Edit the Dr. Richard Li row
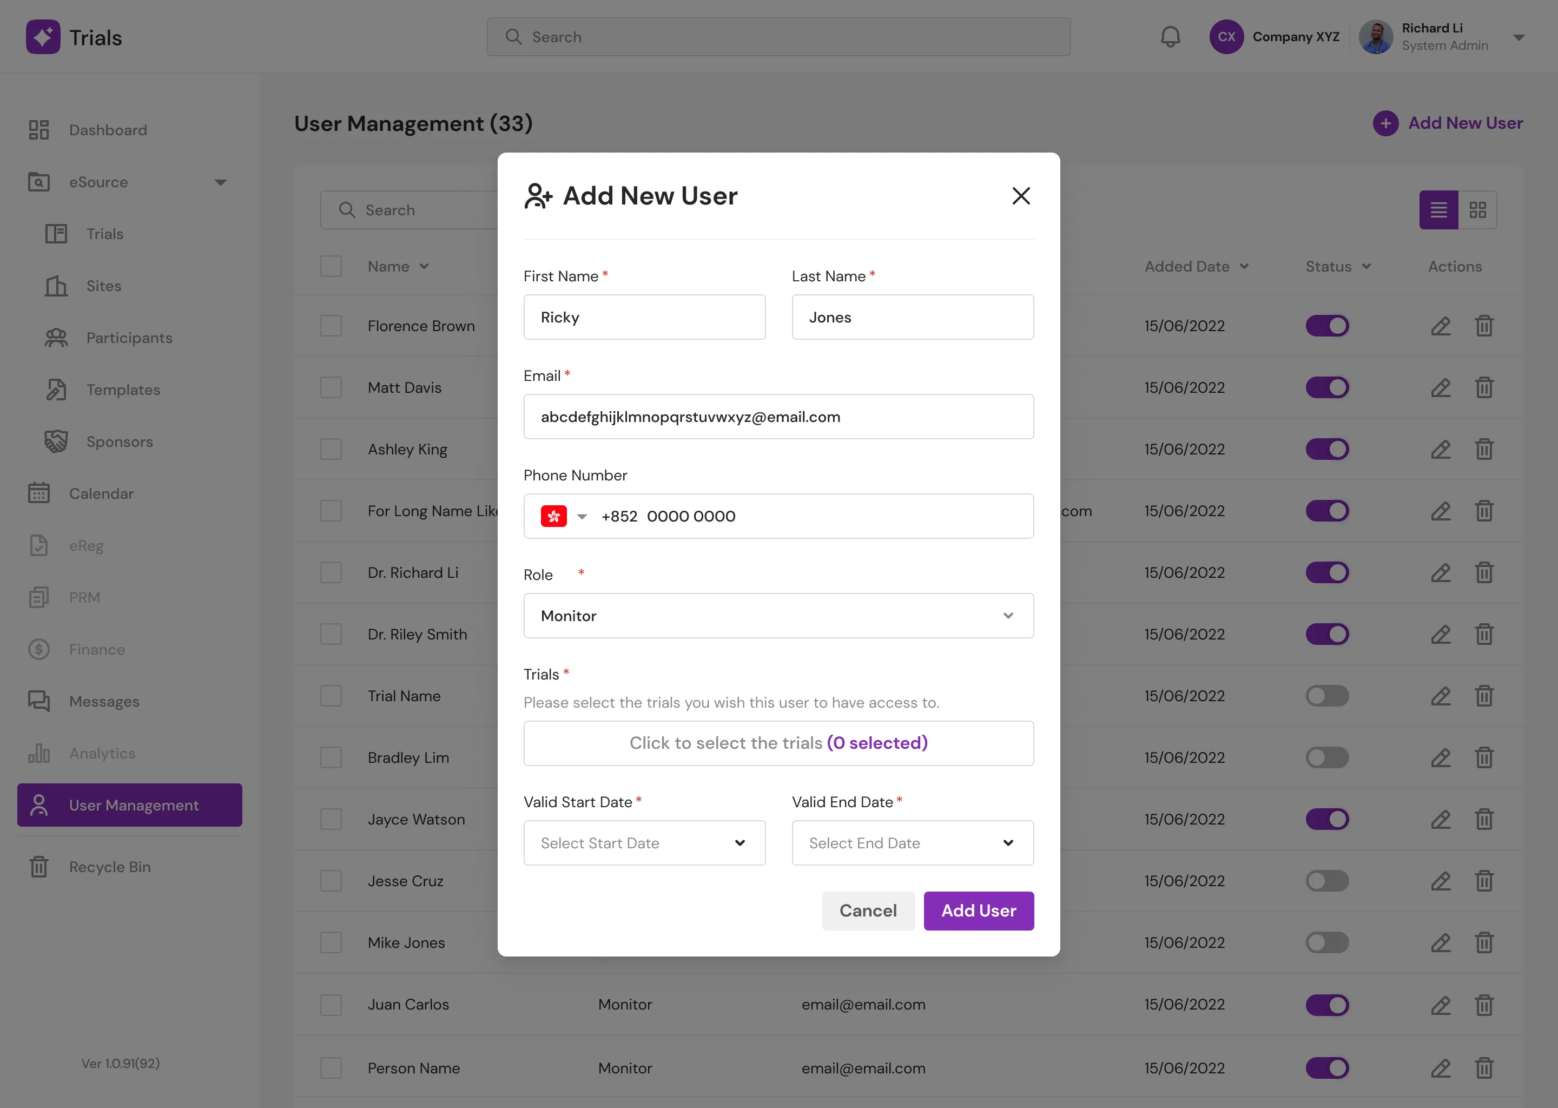1558x1108 pixels. tap(1440, 572)
